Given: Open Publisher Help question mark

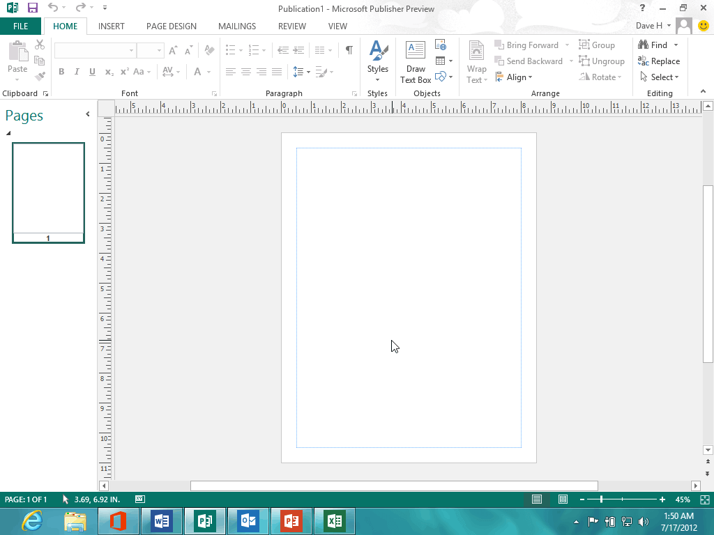Looking at the screenshot, I should 642,8.
